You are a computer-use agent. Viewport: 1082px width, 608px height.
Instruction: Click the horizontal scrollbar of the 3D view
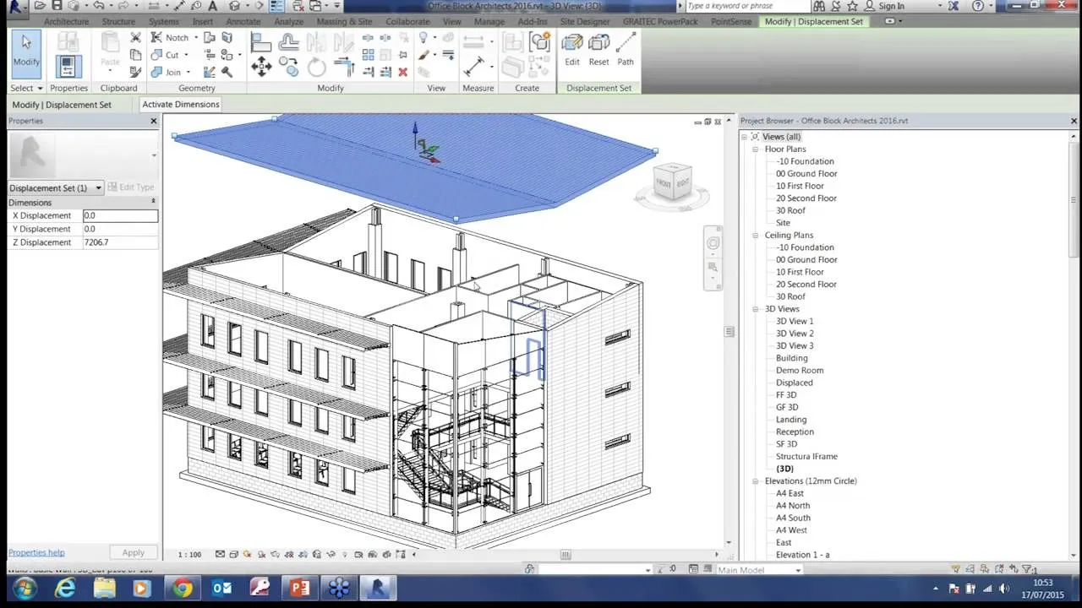566,555
